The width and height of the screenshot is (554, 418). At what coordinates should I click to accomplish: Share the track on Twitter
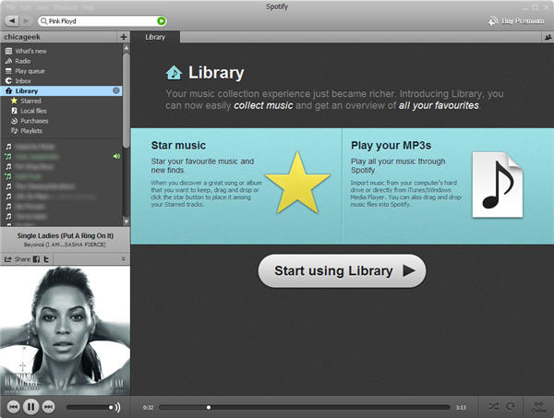45,260
